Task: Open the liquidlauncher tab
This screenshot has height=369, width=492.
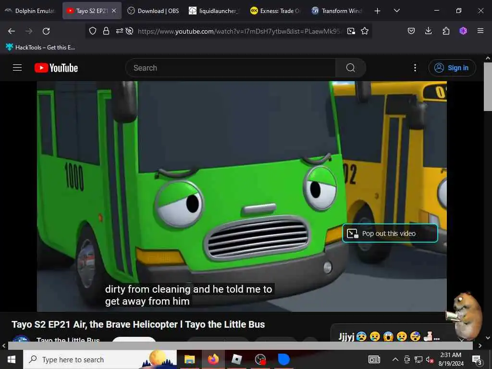Action: 215,11
